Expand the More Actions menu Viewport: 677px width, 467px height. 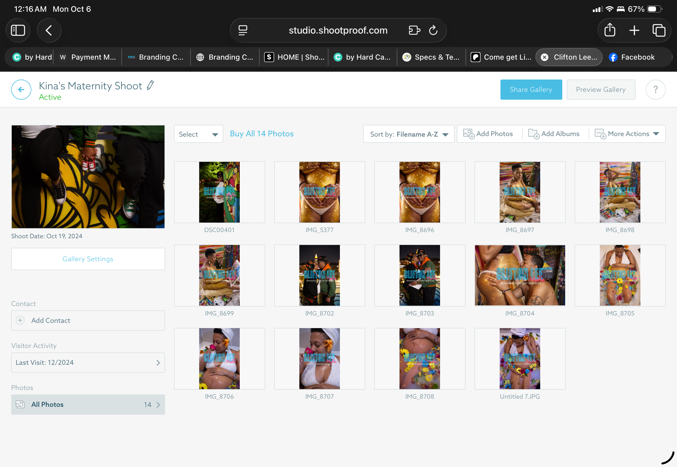(627, 134)
